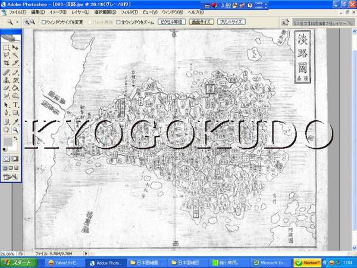Select the Eyedropper tool

pyautogui.click(x=15, y=122)
